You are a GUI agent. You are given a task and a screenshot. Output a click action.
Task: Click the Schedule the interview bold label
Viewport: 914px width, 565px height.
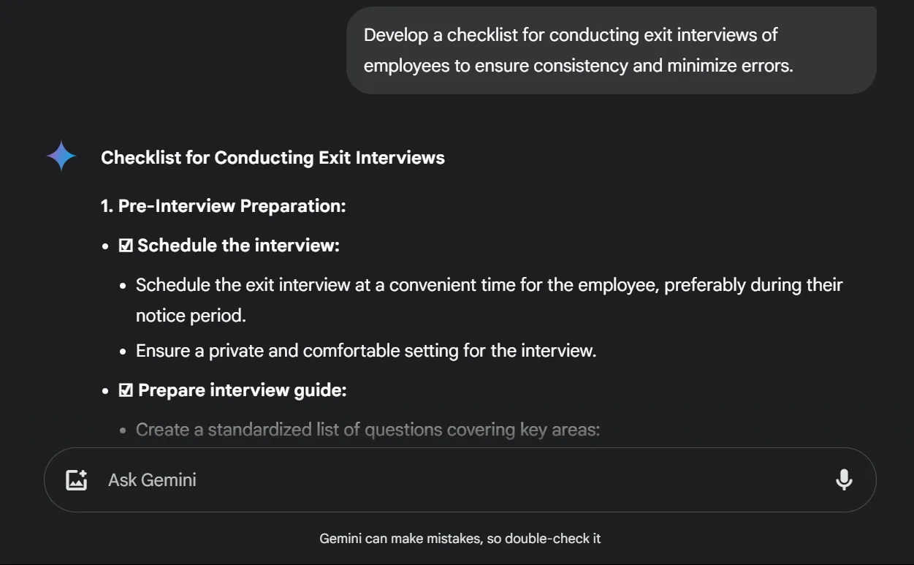[238, 246]
